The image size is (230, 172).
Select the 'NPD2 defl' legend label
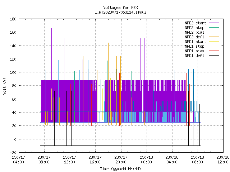click(x=194, y=37)
